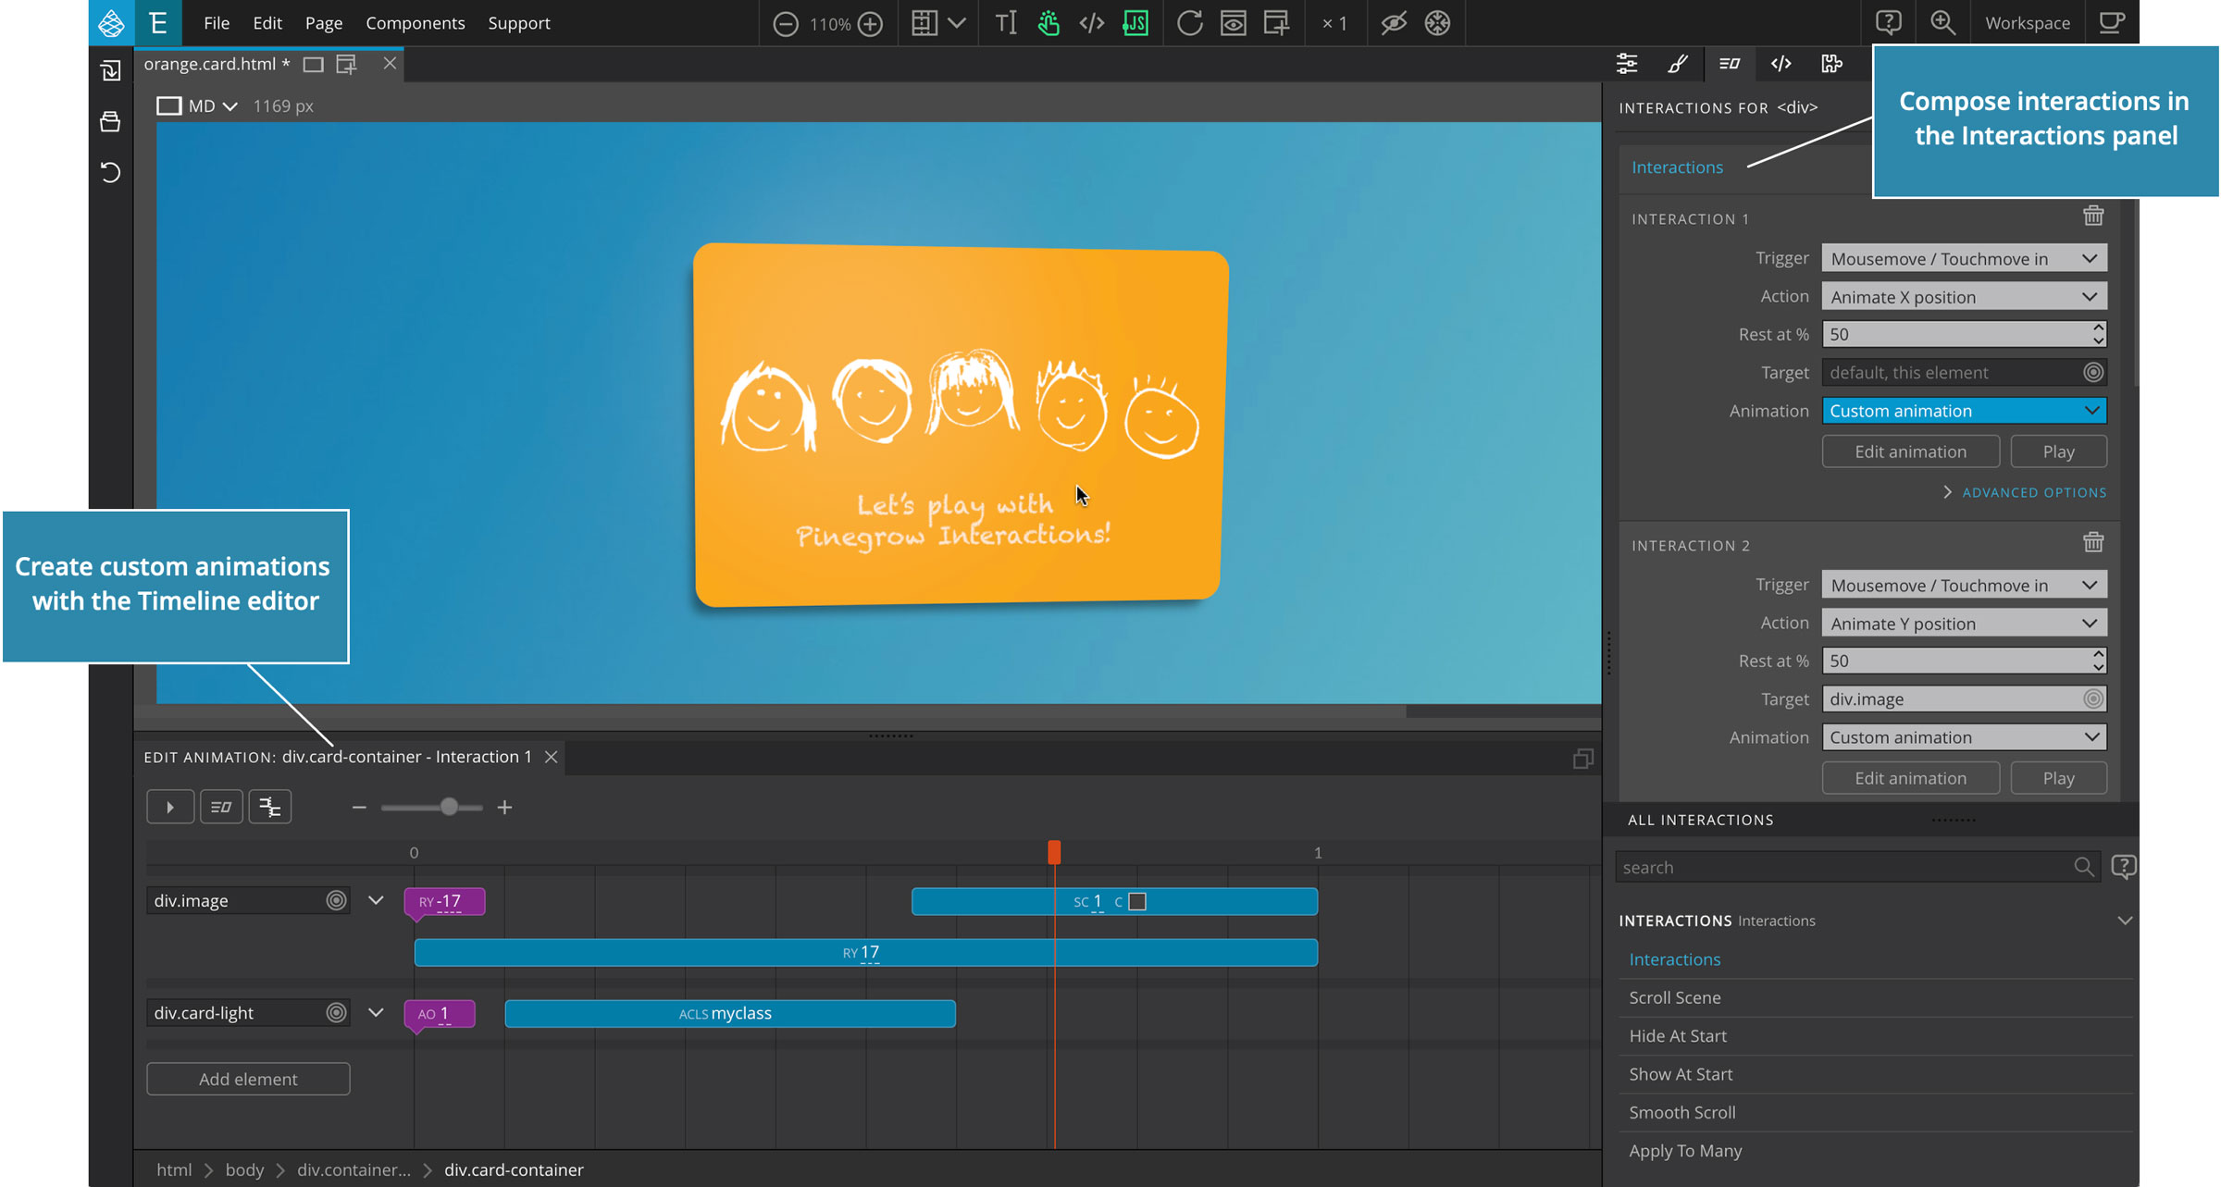Viewport: 2221px width, 1187px height.
Task: Open the interactions panel tab icon
Action: (x=1730, y=64)
